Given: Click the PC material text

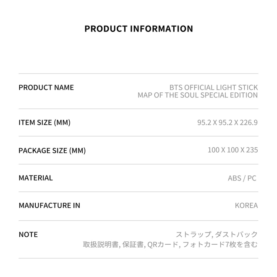Looking at the screenshot, I should (x=251, y=178).
